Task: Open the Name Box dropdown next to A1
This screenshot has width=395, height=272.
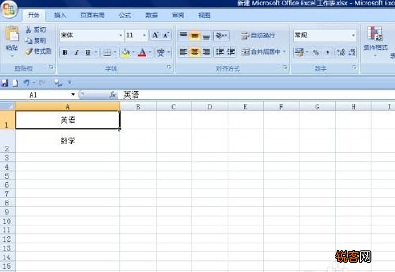Action: point(73,95)
